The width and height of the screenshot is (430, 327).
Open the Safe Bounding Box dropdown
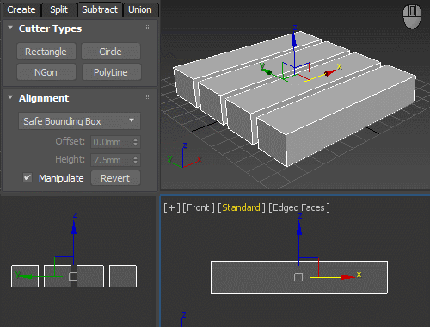(x=79, y=121)
